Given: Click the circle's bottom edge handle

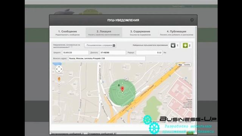Looking at the screenshot, I should 123,106.
